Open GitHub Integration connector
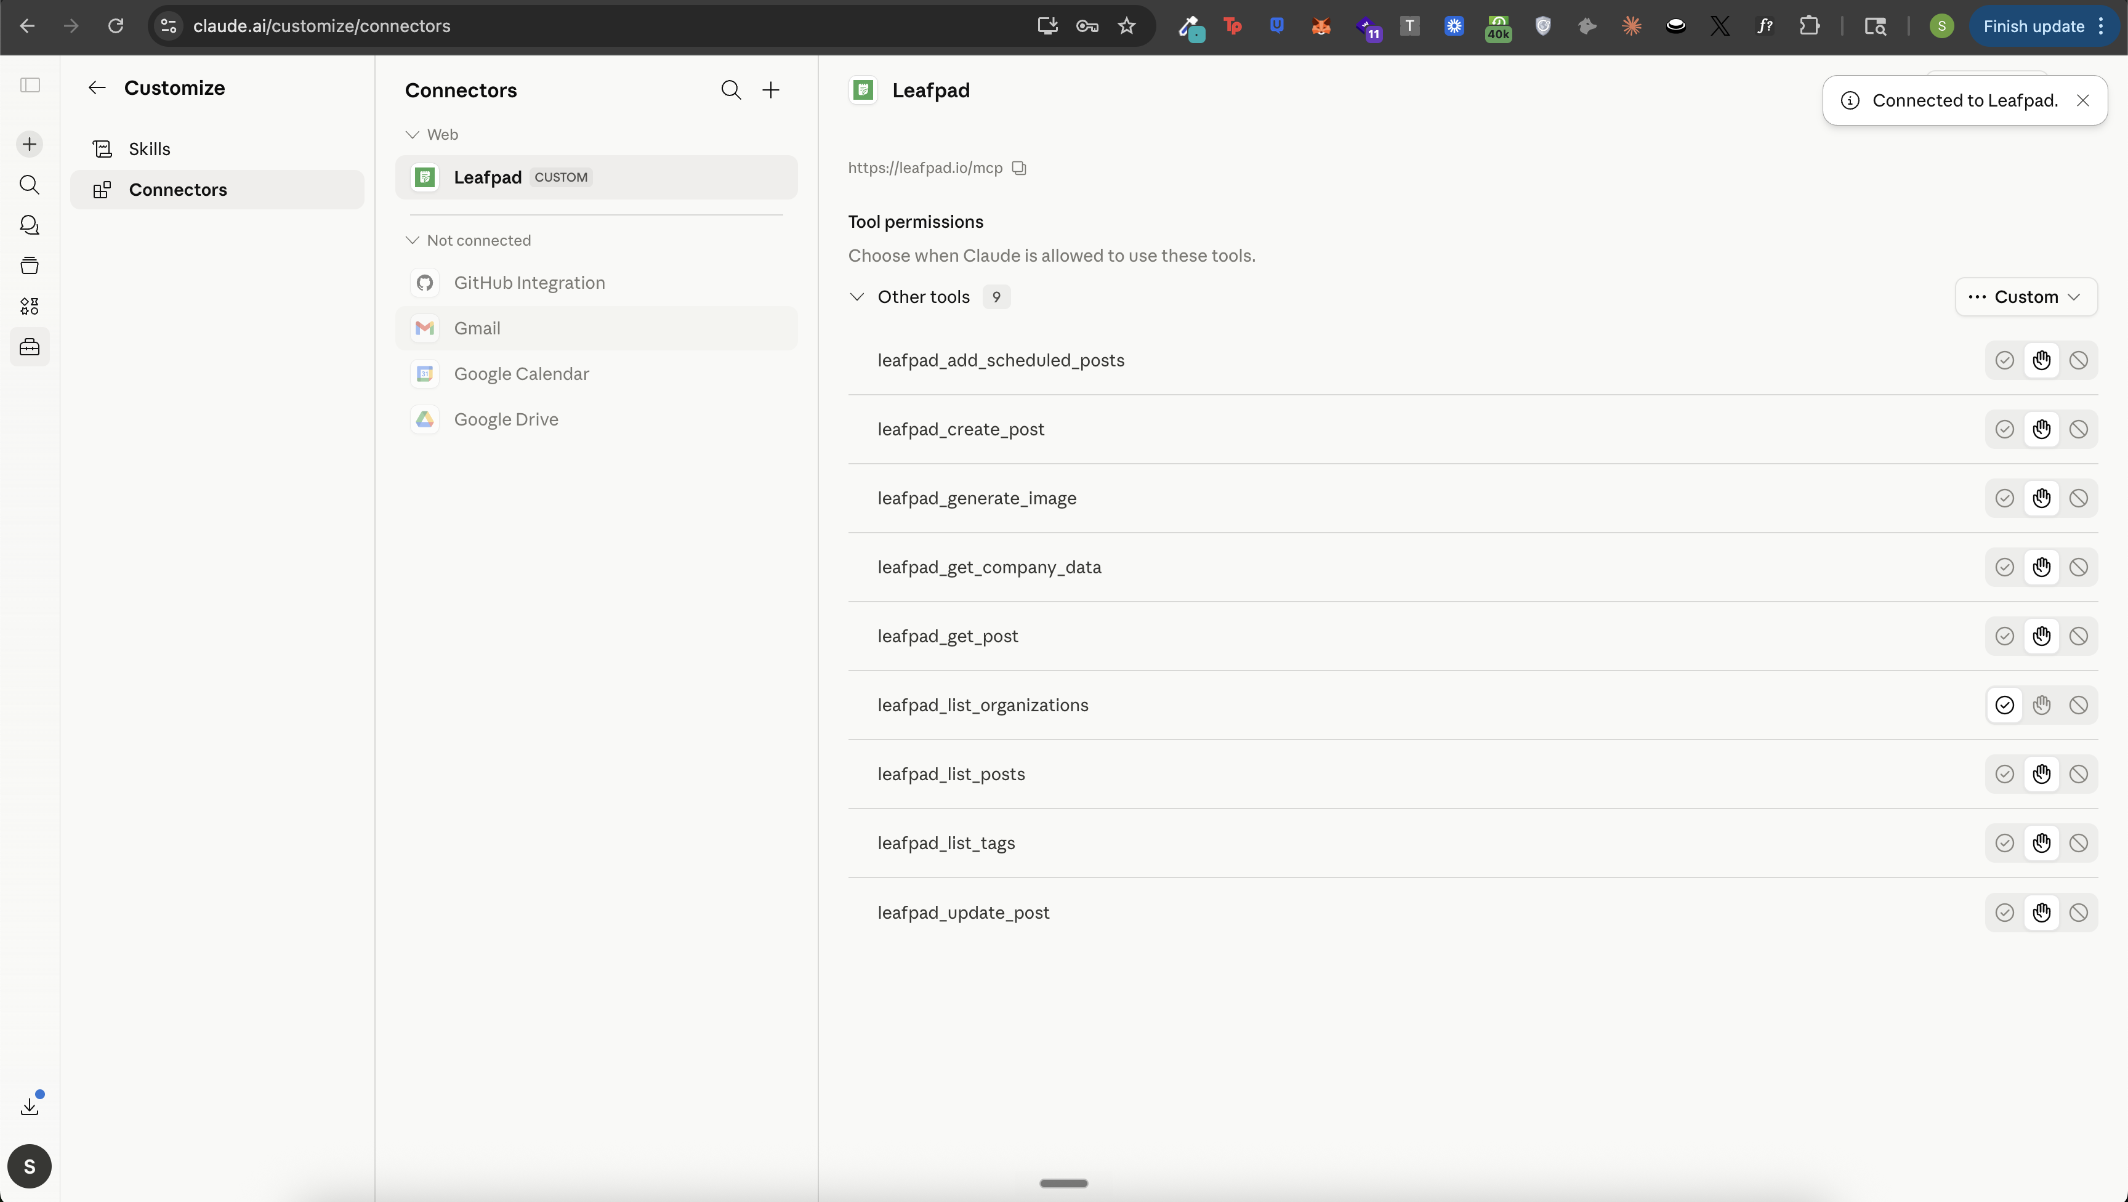Screen dimensions: 2128x1202 (597, 283)
